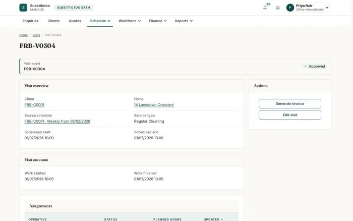Viewport: 353px width, 221px height.
Task: Go to the Clients tab
Action: pos(53,21)
